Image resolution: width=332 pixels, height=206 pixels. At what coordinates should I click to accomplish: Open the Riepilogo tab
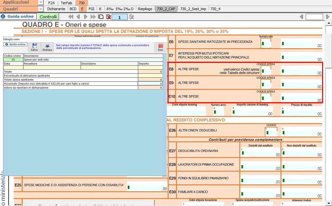pyautogui.click(x=145, y=9)
